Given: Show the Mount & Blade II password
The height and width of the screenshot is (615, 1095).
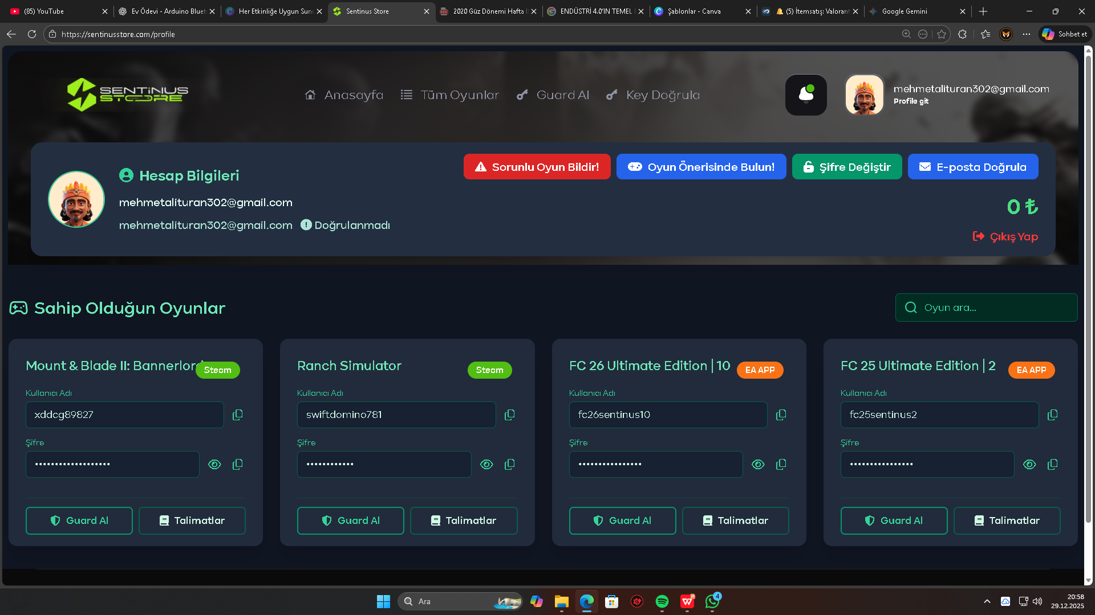Looking at the screenshot, I should 214,465.
